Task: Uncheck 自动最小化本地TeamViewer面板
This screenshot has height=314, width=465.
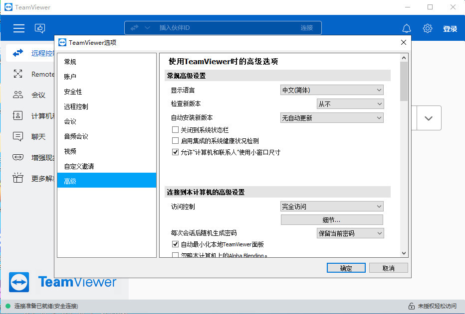Action: click(175, 244)
